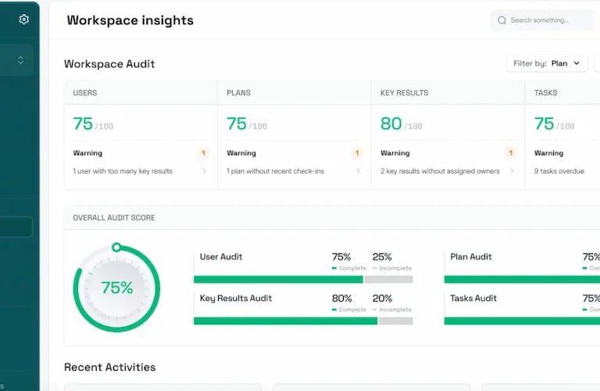Screen dimensions: 600x391
Task: Open settings via the sidebar gear icon
Action: (x=23, y=20)
